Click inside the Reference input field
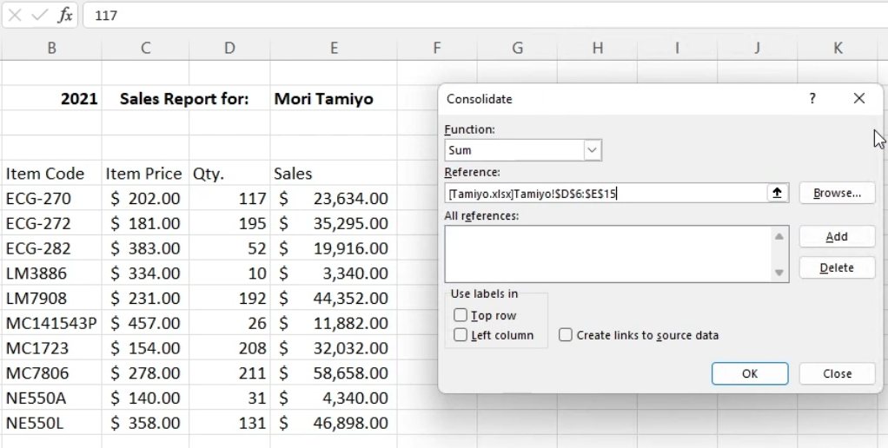Image resolution: width=888 pixels, height=448 pixels. (606, 194)
